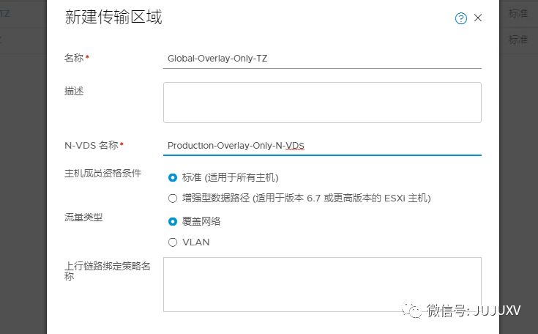
Task: Switch the traffic type to VLAN
Action: (x=173, y=242)
